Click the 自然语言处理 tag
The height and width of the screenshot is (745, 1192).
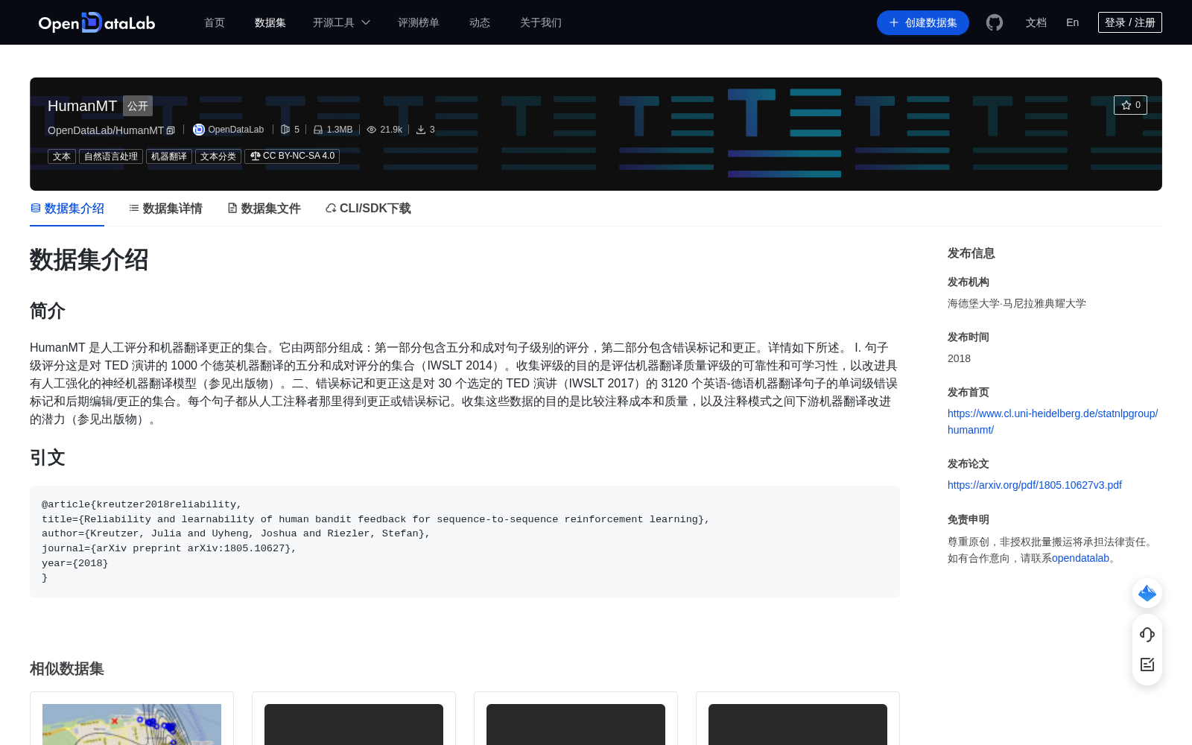(111, 156)
